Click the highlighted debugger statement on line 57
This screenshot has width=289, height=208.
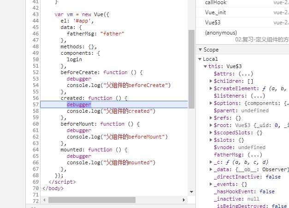click(79, 104)
